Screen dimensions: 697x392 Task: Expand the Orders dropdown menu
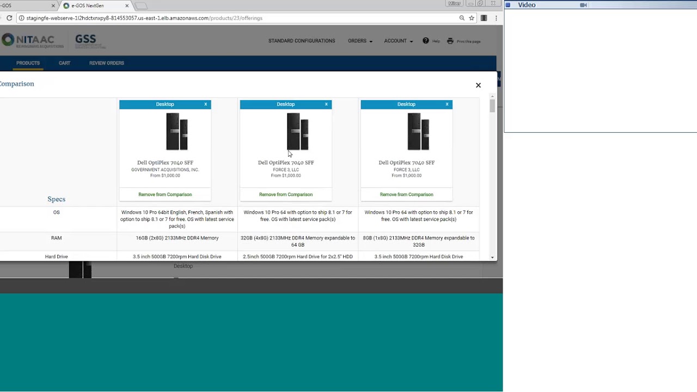360,41
